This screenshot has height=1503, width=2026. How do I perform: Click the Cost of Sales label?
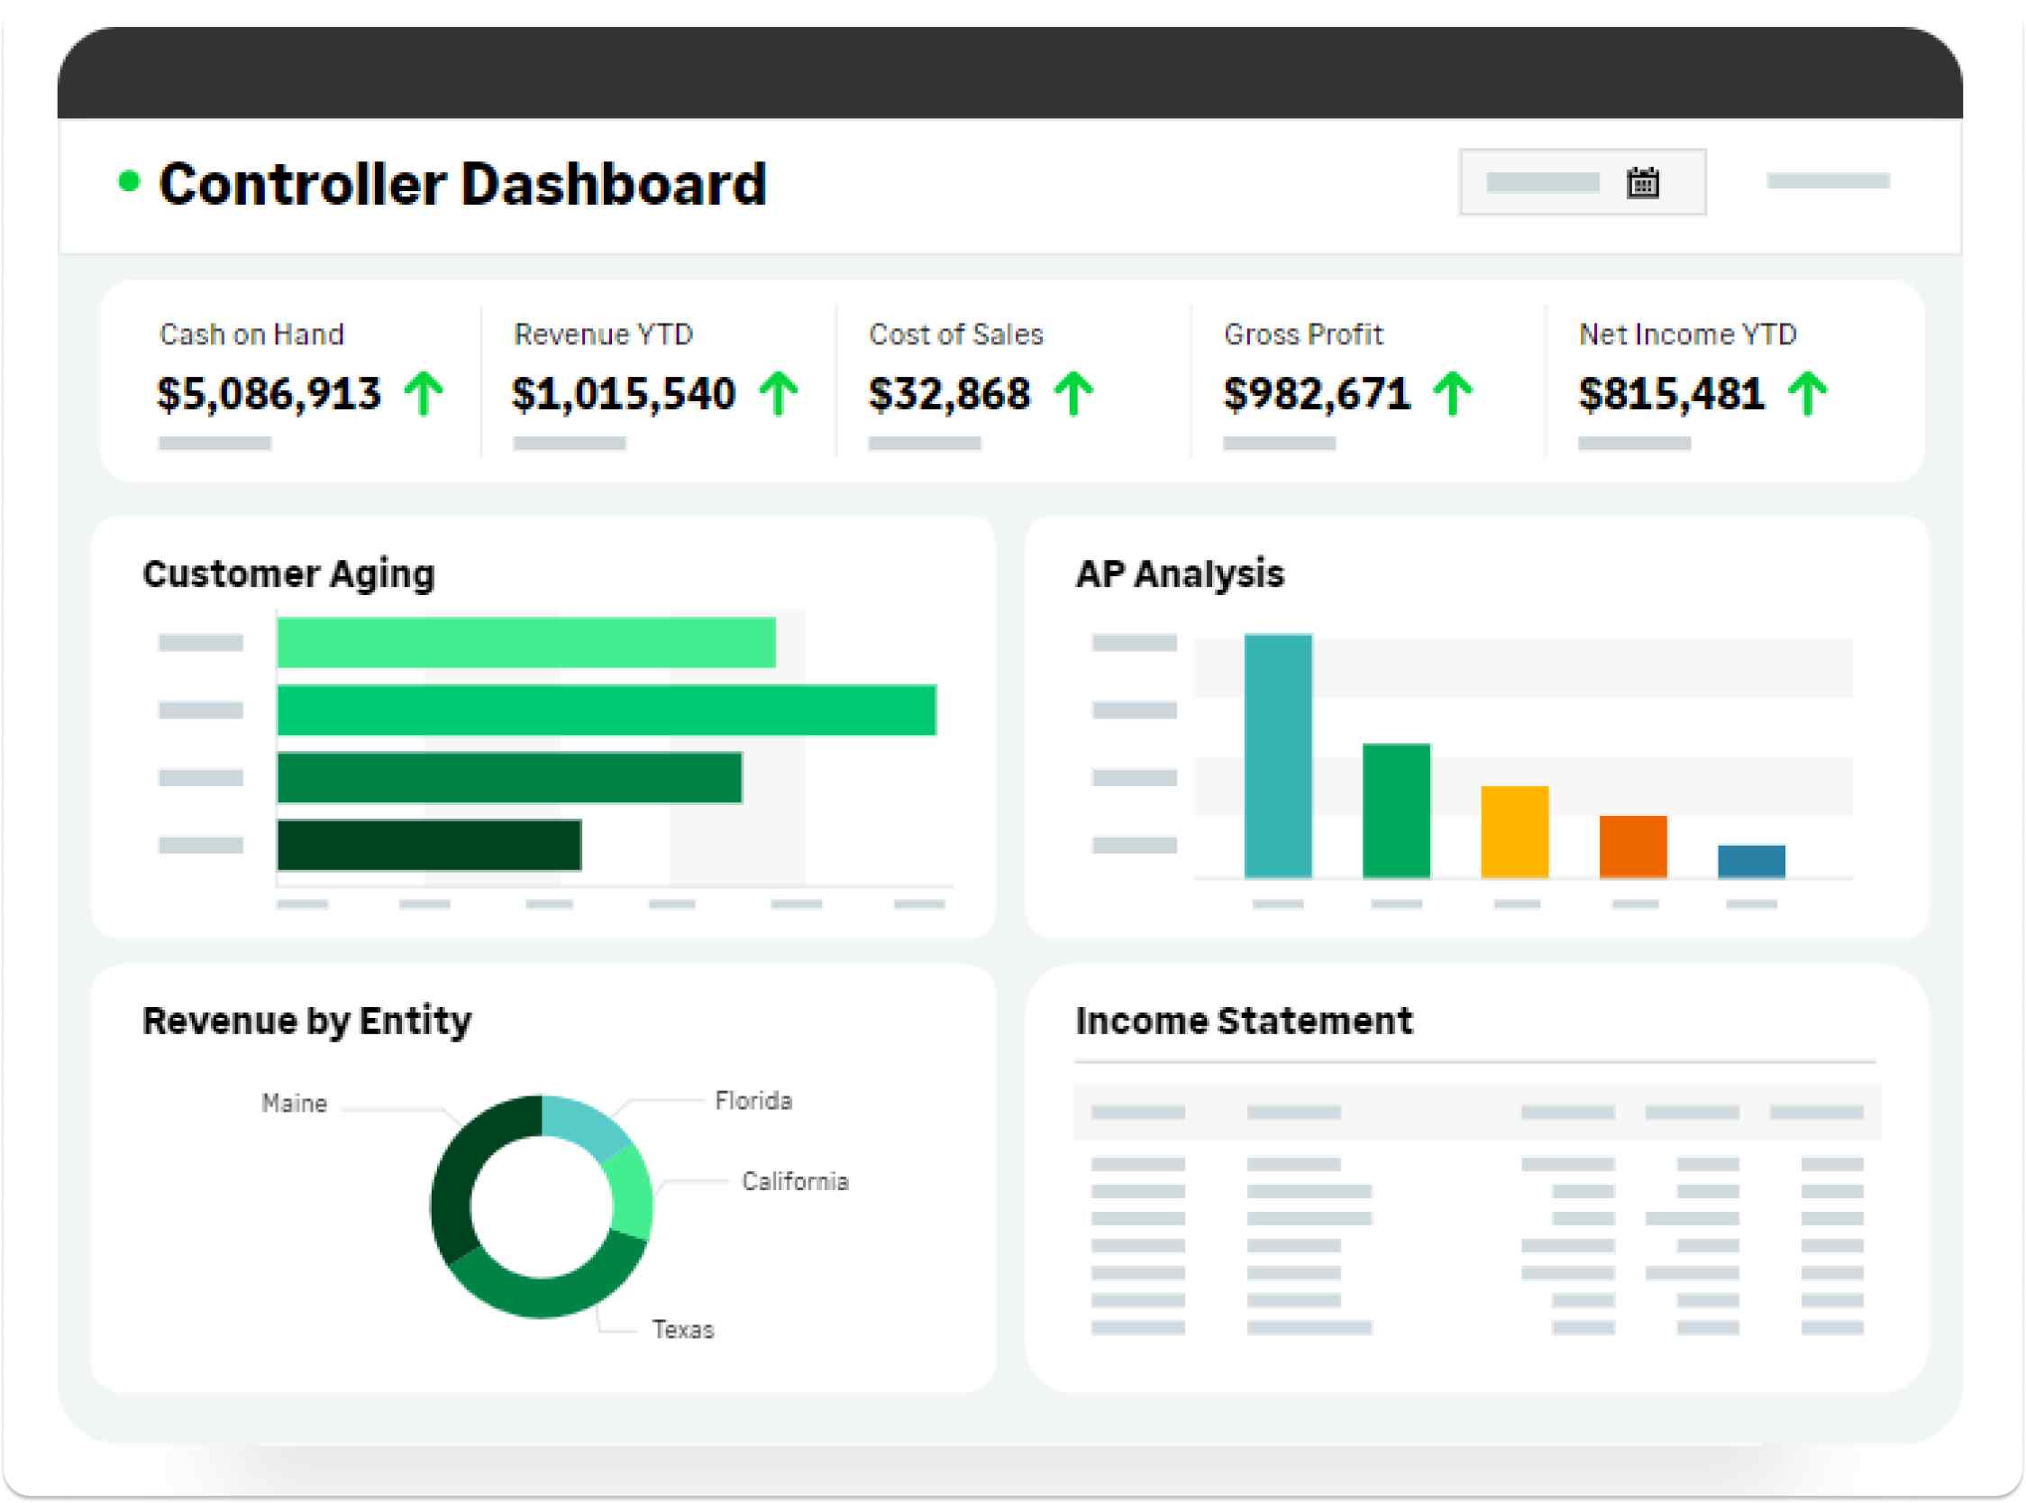point(955,335)
